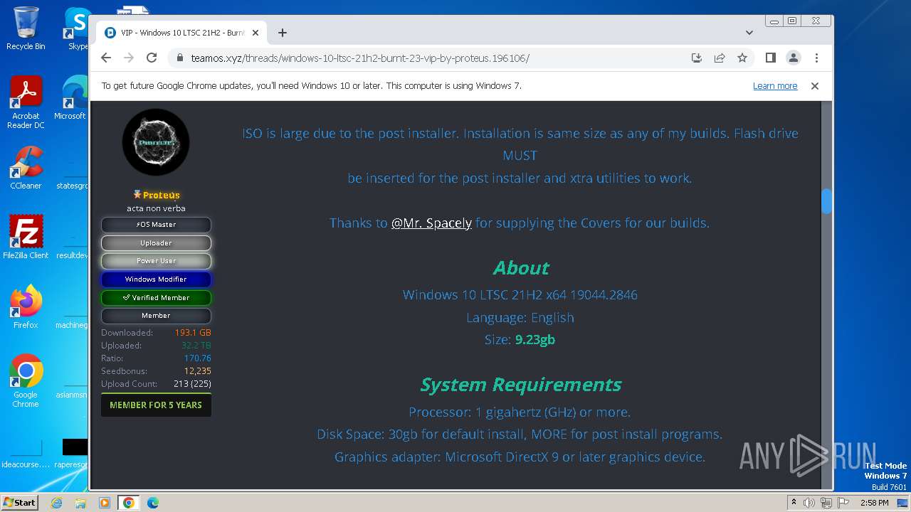Click the site lock icon in address bar

(x=180, y=58)
